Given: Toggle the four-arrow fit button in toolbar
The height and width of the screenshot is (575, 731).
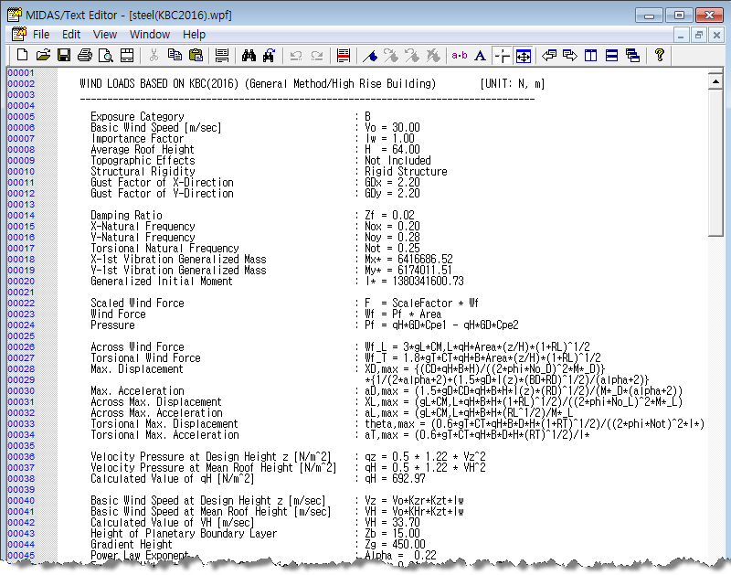Looking at the screenshot, I should (524, 56).
